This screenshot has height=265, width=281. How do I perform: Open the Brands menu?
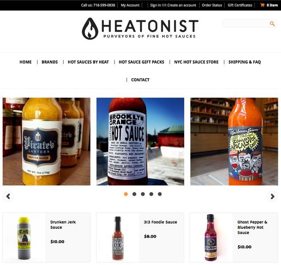[49, 62]
